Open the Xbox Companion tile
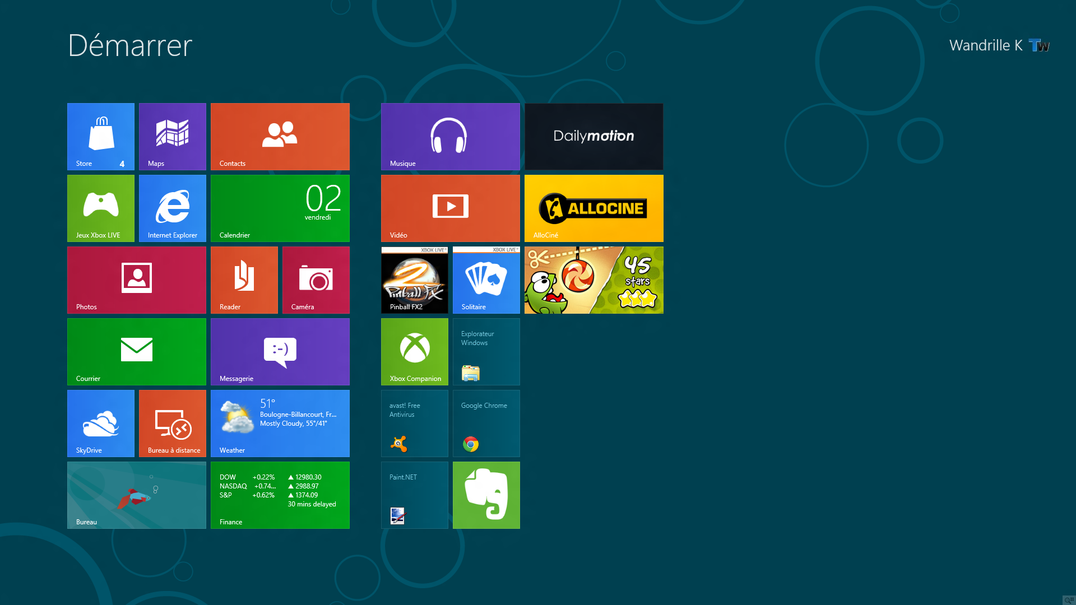This screenshot has width=1076, height=605. pos(415,352)
